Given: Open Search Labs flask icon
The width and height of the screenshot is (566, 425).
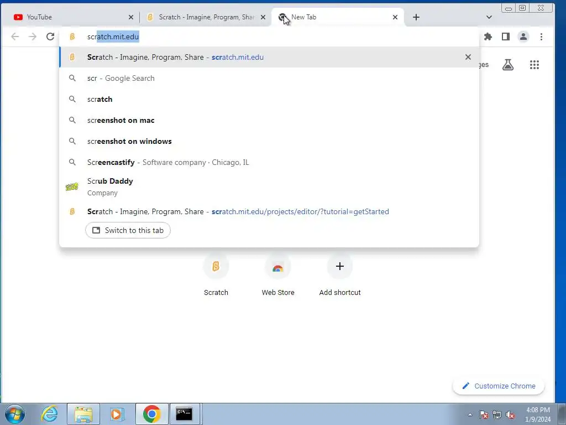Looking at the screenshot, I should (508, 65).
